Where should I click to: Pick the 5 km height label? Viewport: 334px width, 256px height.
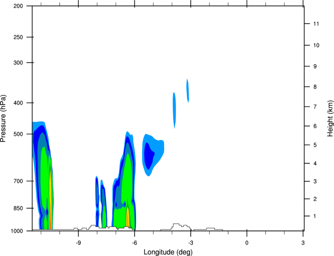point(315,145)
